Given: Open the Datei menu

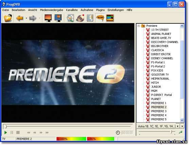Looking at the screenshot, I should (x=5, y=10).
